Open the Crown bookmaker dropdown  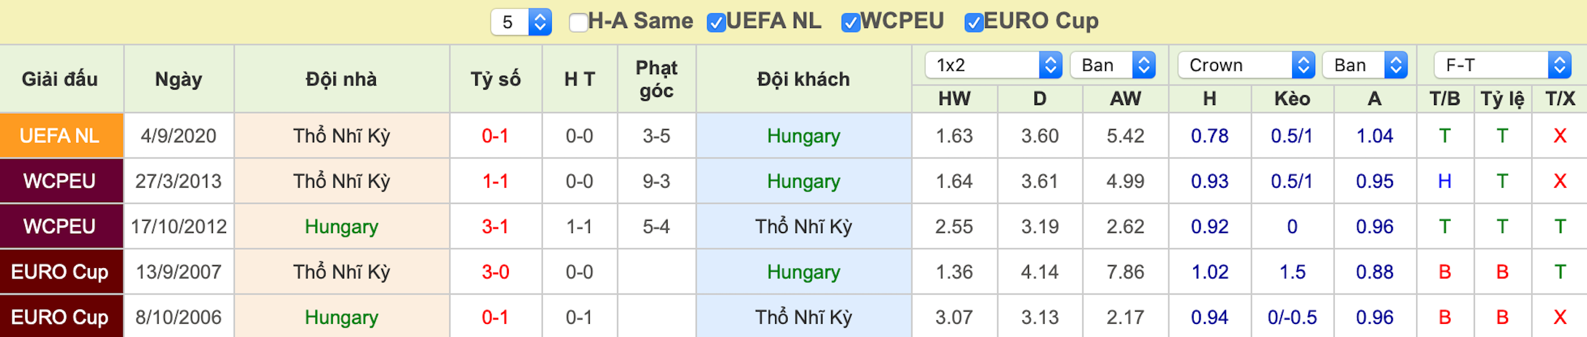[x=1245, y=65]
